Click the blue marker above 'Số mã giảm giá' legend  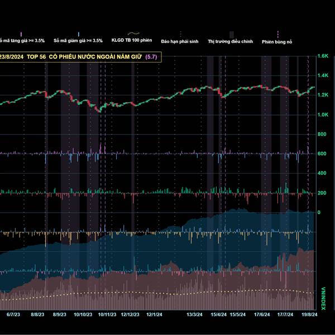(79, 34)
